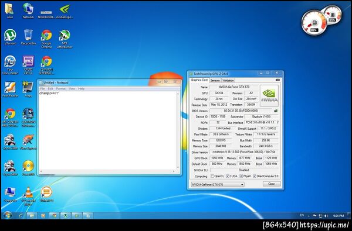Click the Subvendor Gigabyte value
This screenshot has height=231, width=352.
[x=261, y=116]
